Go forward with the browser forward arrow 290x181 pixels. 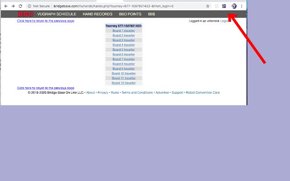tap(13, 6)
